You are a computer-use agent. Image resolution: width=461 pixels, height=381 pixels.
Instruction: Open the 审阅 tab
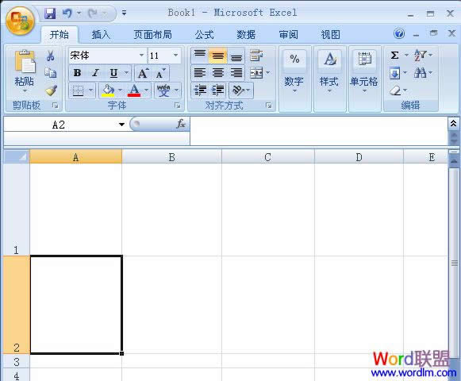288,35
